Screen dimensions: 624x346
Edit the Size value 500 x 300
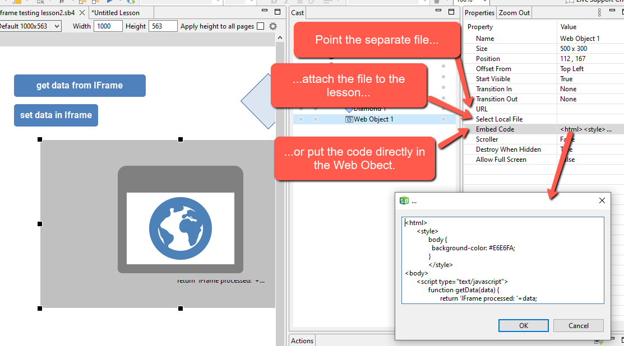tap(574, 49)
